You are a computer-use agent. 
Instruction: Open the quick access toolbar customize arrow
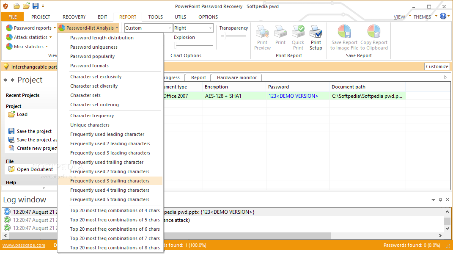tap(43, 6)
